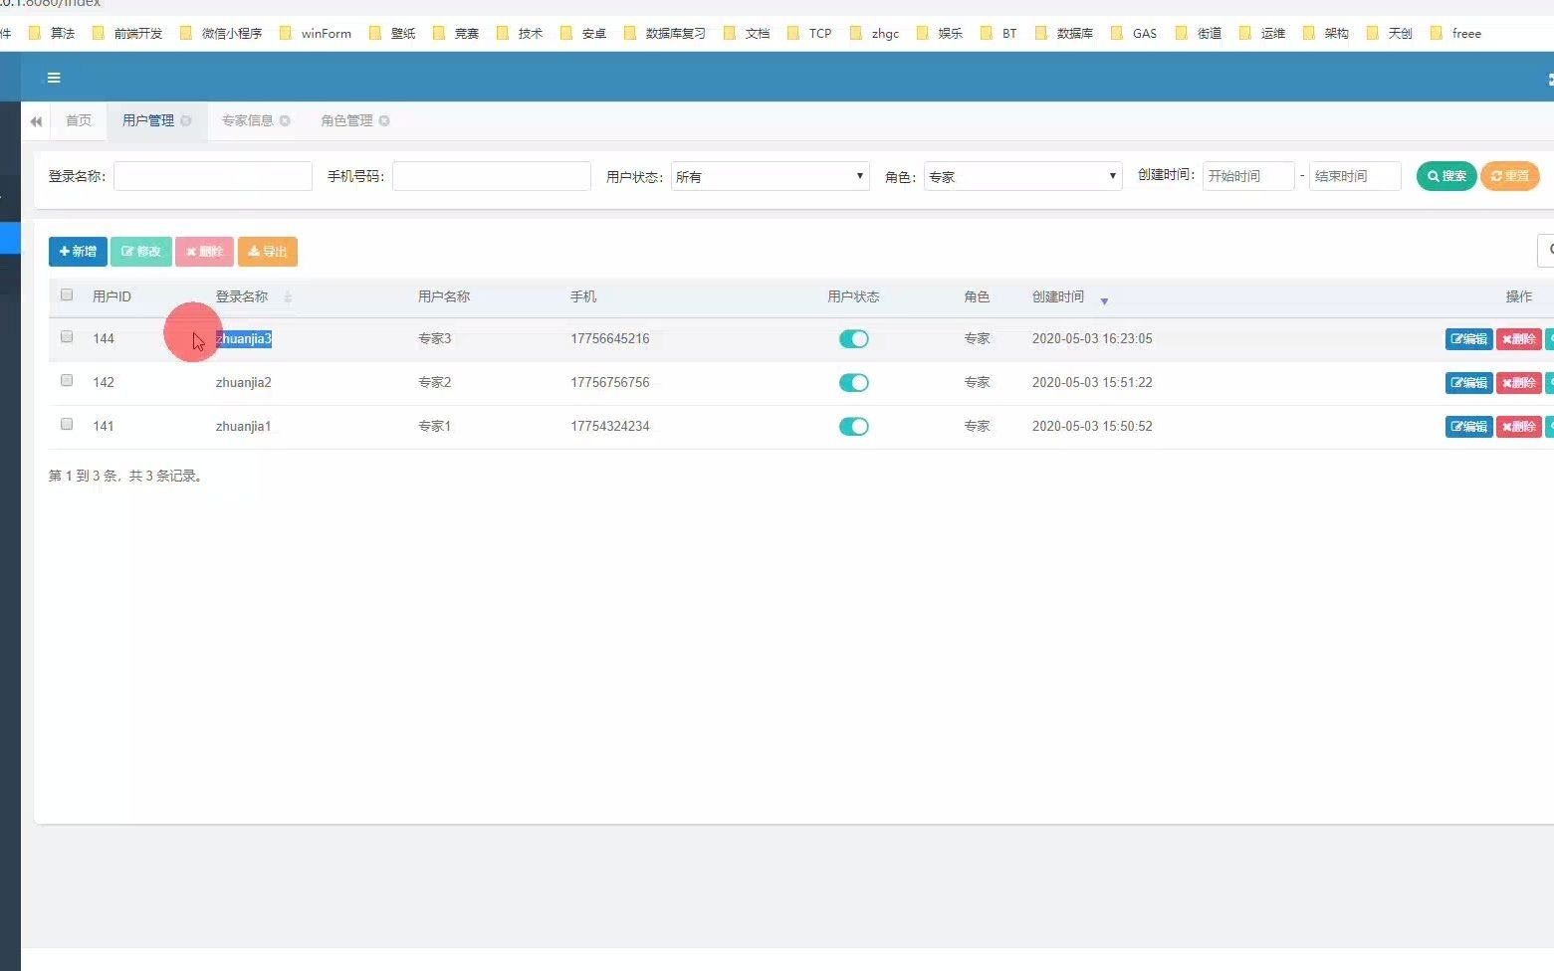Open the 技术 bookmark folder
The image size is (1554, 971).
pyautogui.click(x=520, y=33)
